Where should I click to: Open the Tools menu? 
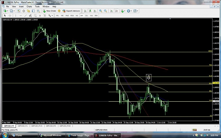tap(37, 6)
